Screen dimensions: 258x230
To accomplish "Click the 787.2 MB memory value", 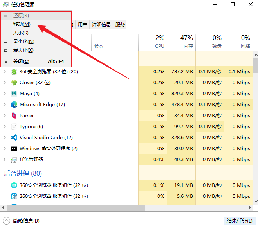I will click(182, 72).
